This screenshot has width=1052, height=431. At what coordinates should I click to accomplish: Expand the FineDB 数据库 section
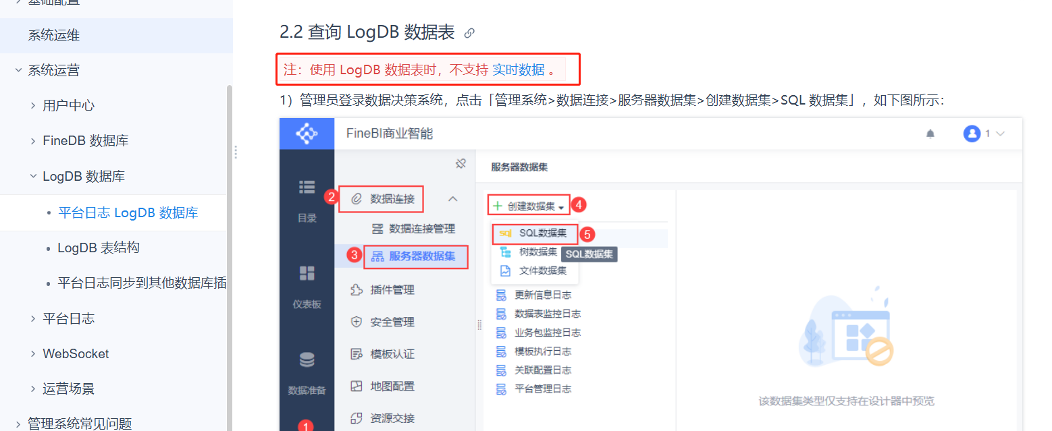pyautogui.click(x=33, y=141)
